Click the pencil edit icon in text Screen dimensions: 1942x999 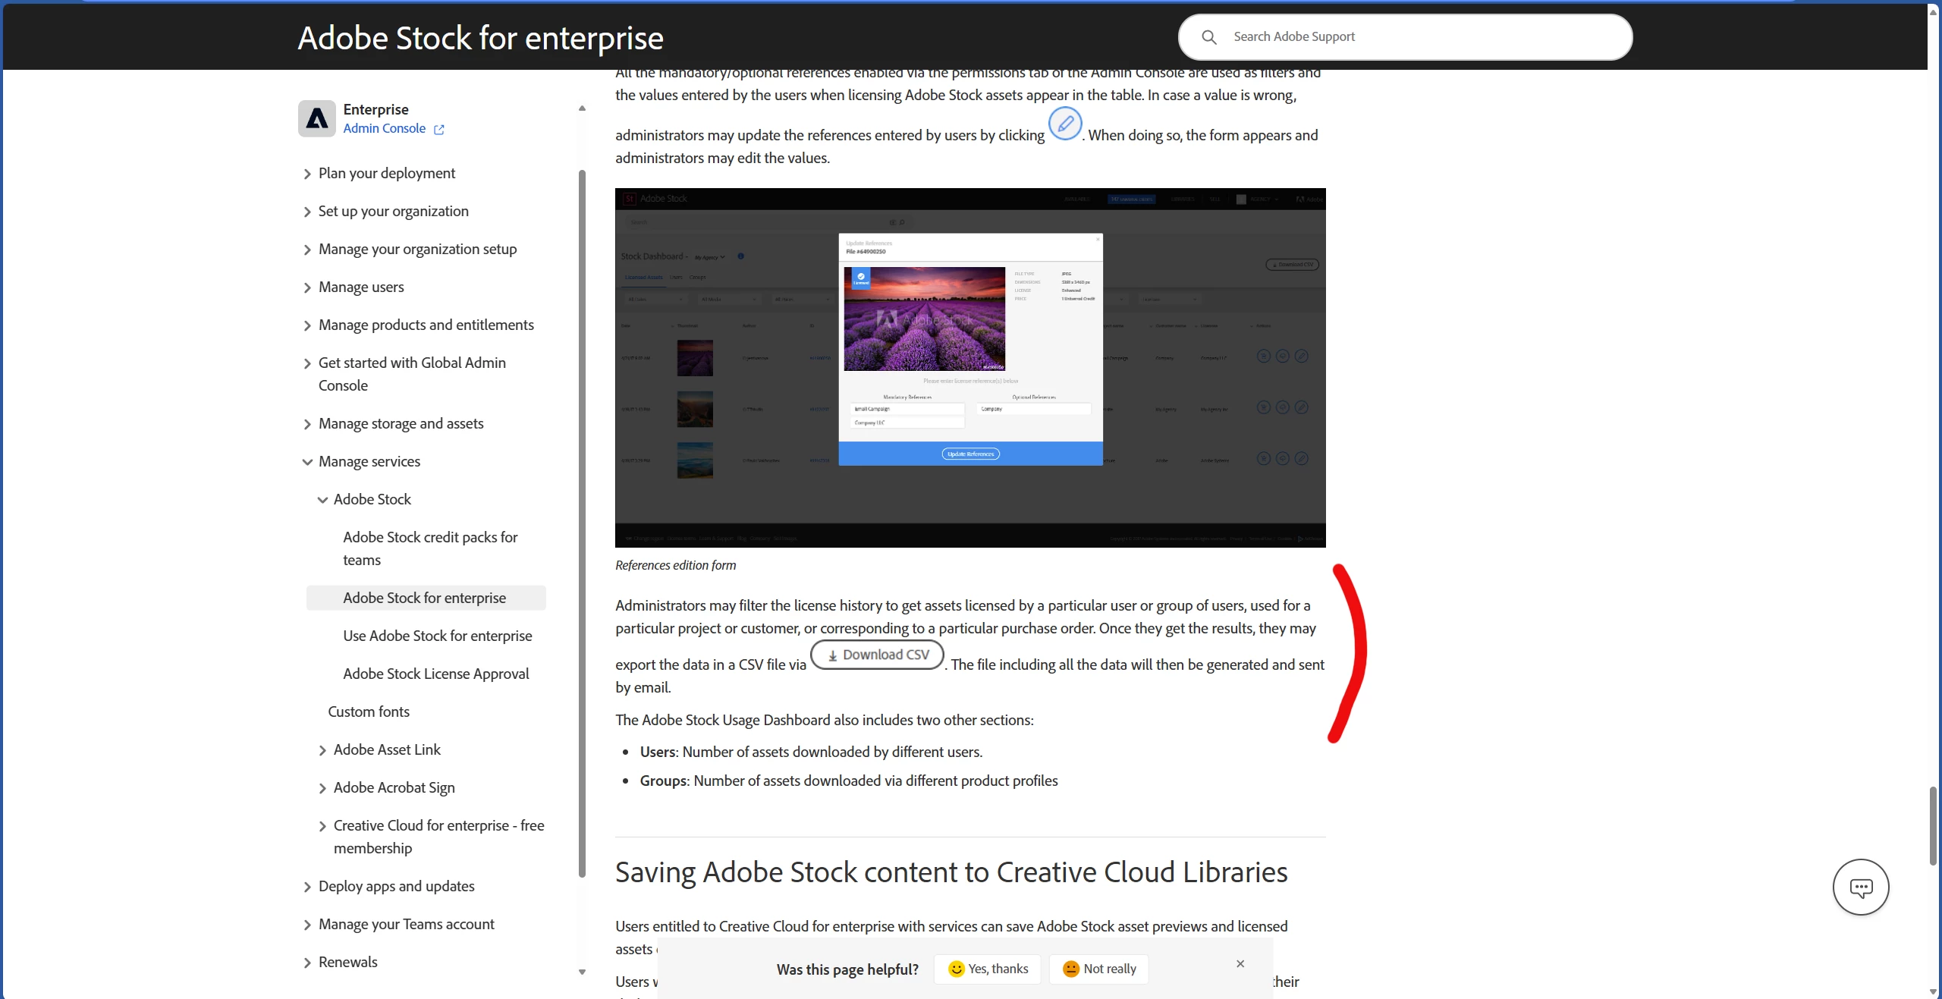click(x=1065, y=124)
